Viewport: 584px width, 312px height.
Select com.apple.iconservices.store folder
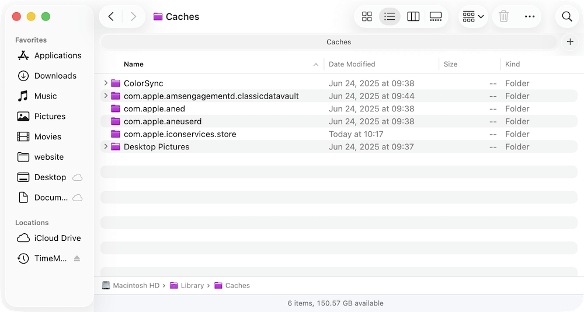[x=339, y=134]
